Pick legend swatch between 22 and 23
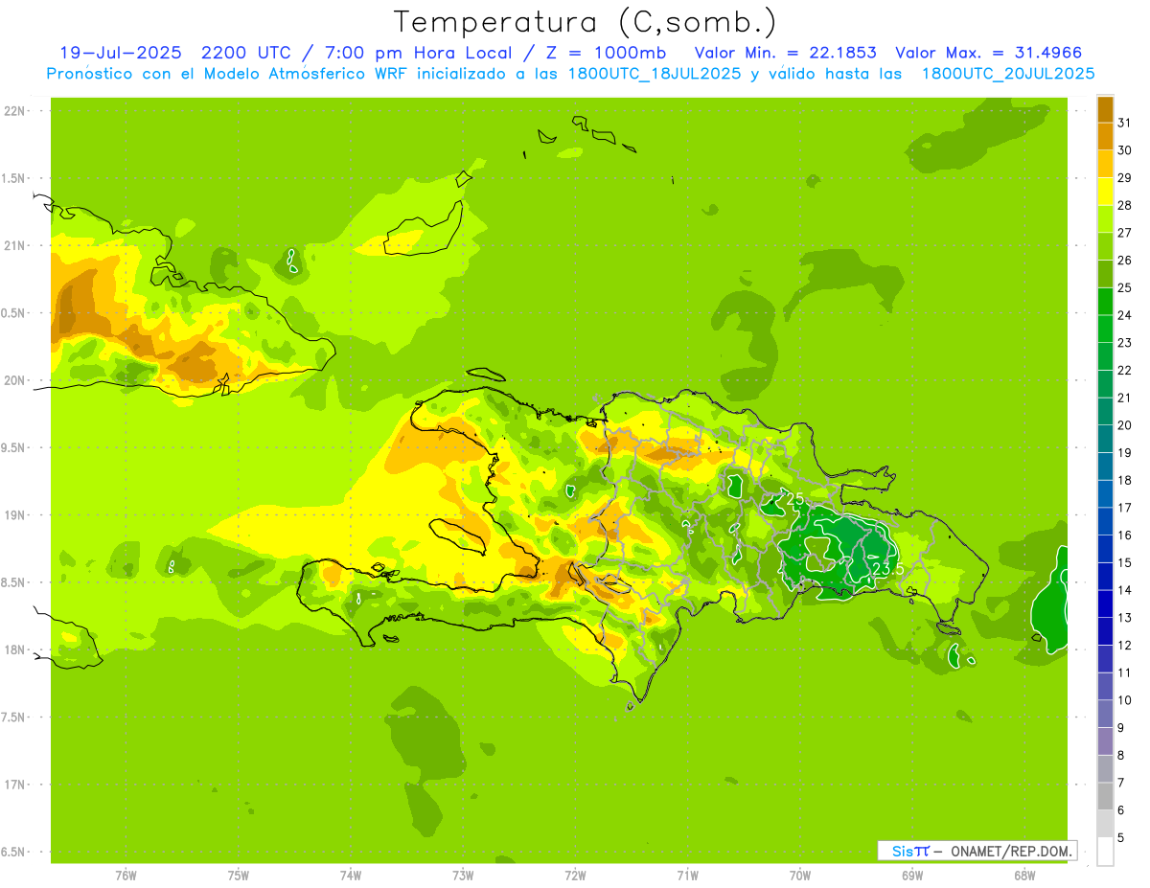The height and width of the screenshot is (888, 1150). (1105, 355)
